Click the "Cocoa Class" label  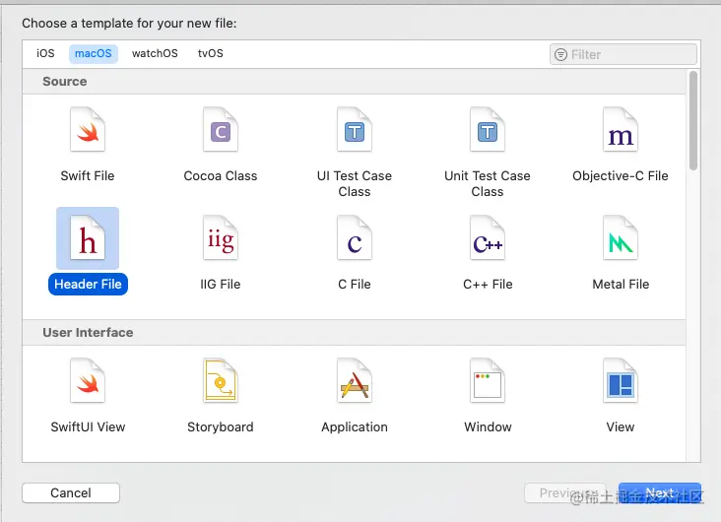tap(221, 175)
